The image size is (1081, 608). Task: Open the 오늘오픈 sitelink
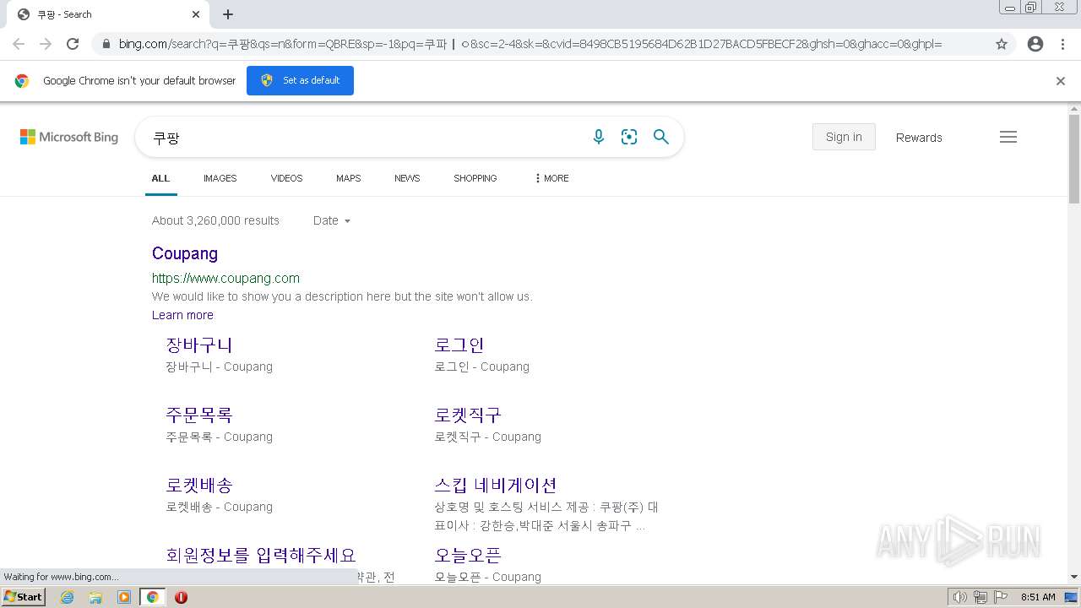click(x=467, y=555)
